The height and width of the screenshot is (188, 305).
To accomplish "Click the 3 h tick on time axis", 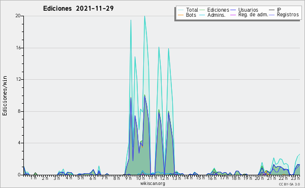I will [57, 178].
